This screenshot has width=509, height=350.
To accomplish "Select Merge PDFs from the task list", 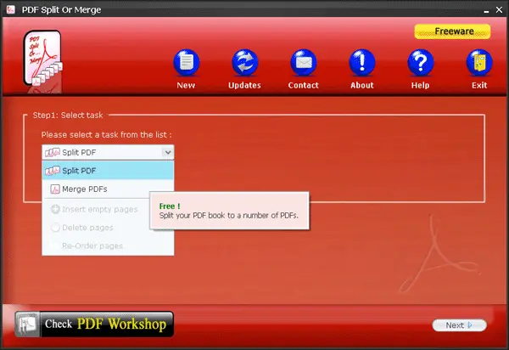I will (108, 189).
